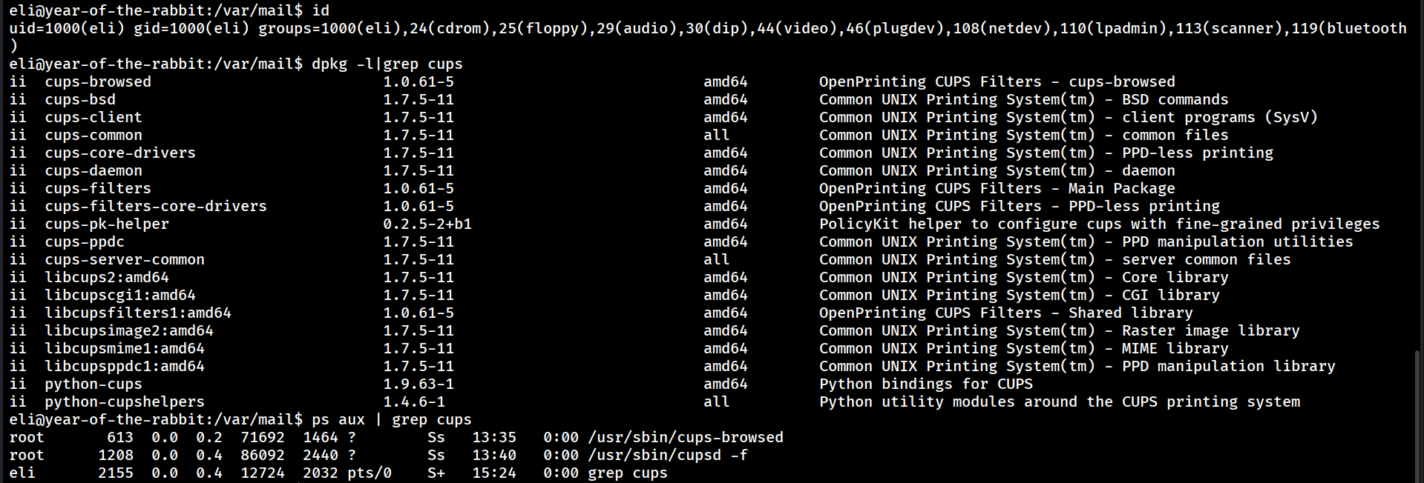
Task: Click the 'Raster image library' description
Action: pyautogui.click(x=1210, y=330)
